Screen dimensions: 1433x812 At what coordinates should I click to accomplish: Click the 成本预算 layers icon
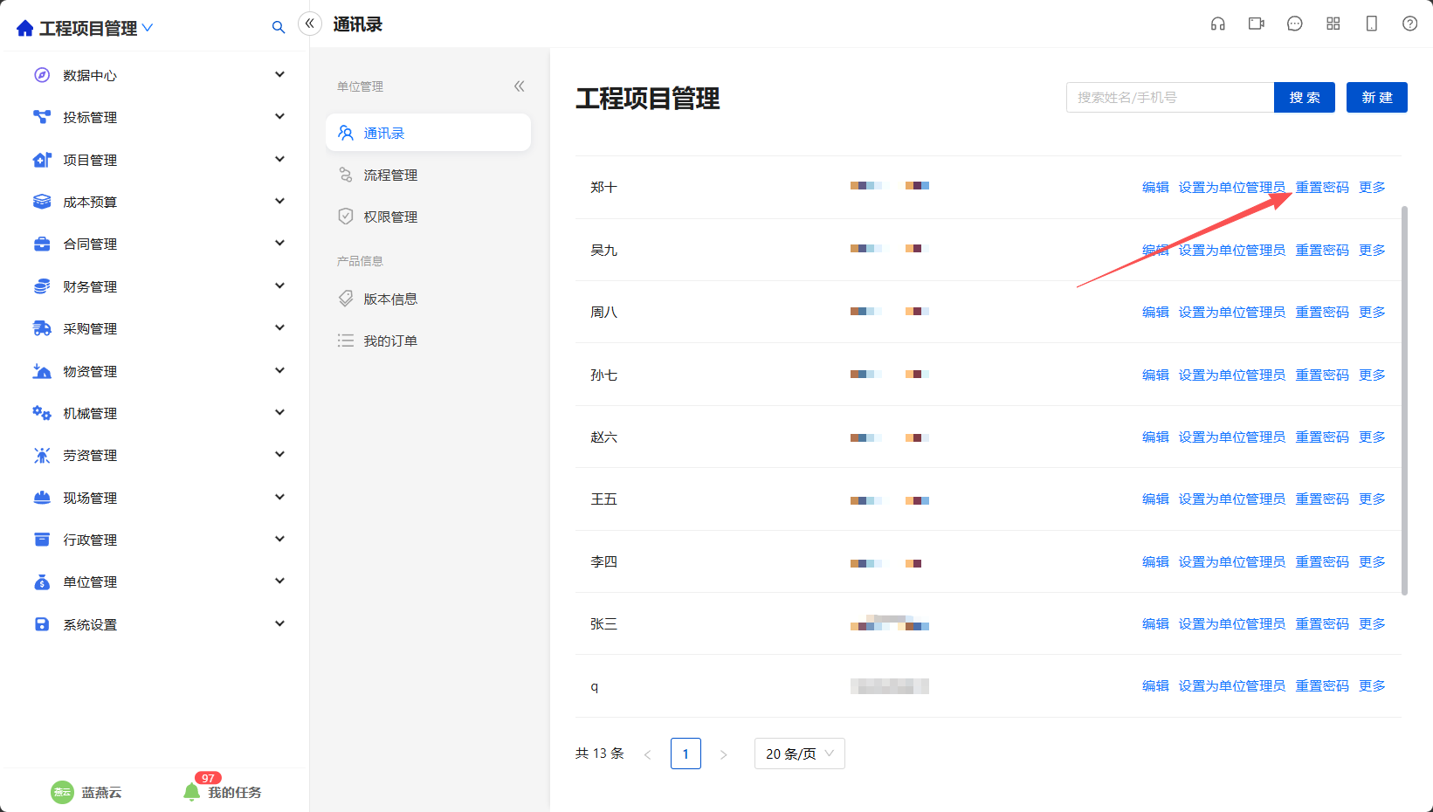[x=42, y=202]
